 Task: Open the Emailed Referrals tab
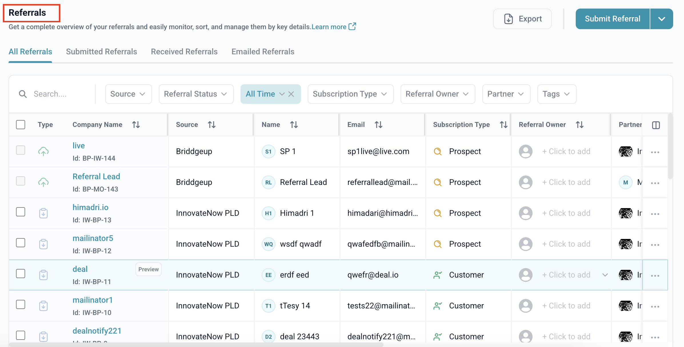coord(263,52)
